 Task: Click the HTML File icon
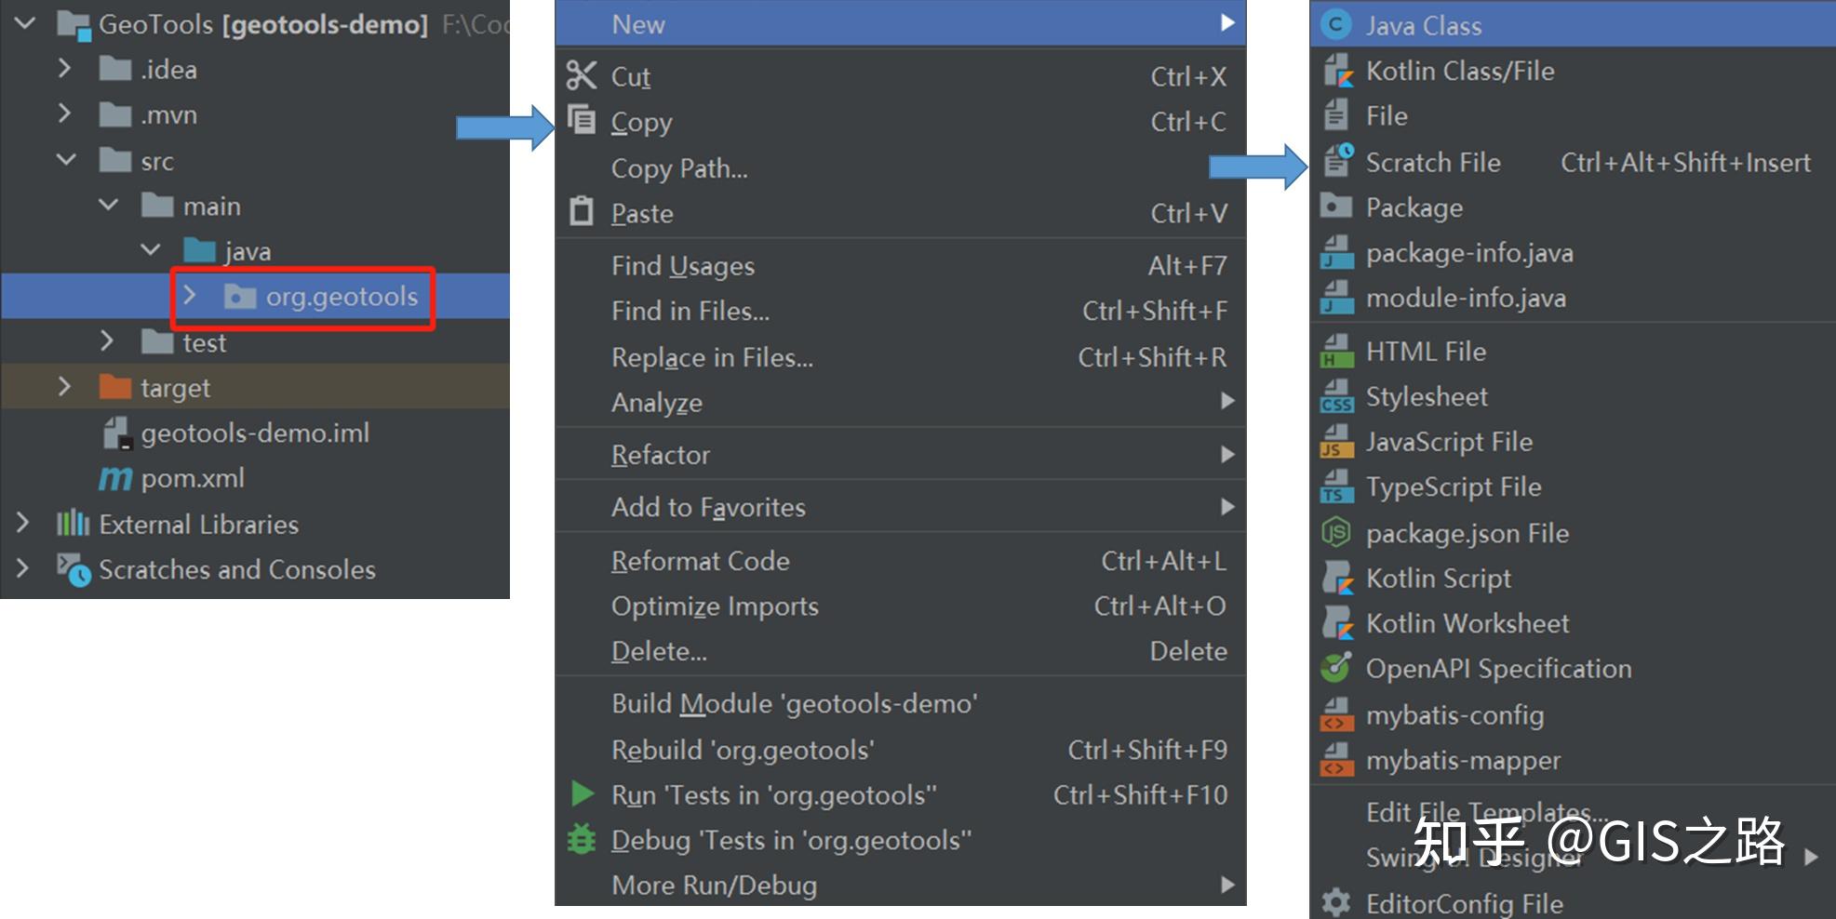point(1337,352)
